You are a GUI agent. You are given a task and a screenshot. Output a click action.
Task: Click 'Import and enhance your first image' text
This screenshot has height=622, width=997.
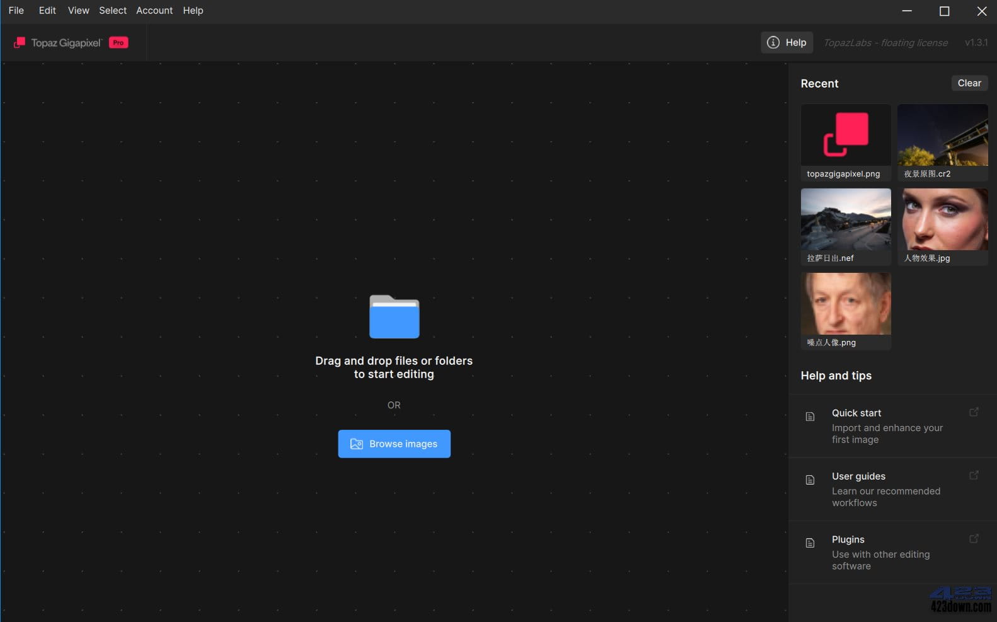click(887, 434)
